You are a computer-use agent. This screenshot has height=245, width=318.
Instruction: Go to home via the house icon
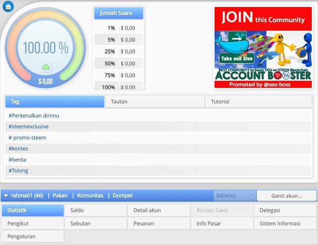point(8,6)
